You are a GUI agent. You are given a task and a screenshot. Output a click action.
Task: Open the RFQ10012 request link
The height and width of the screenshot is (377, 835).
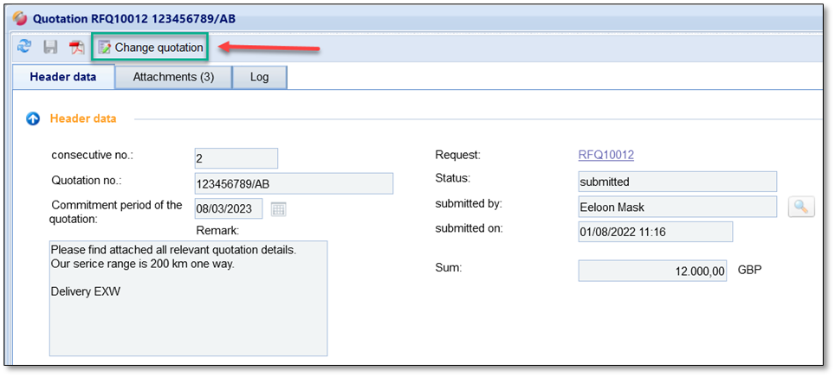605,155
